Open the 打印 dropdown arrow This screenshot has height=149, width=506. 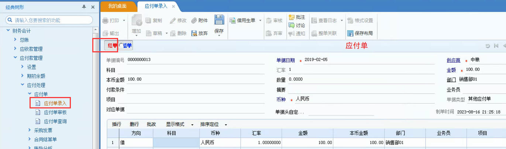click(x=124, y=20)
